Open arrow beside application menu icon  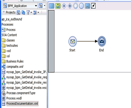(x=45, y=6)
